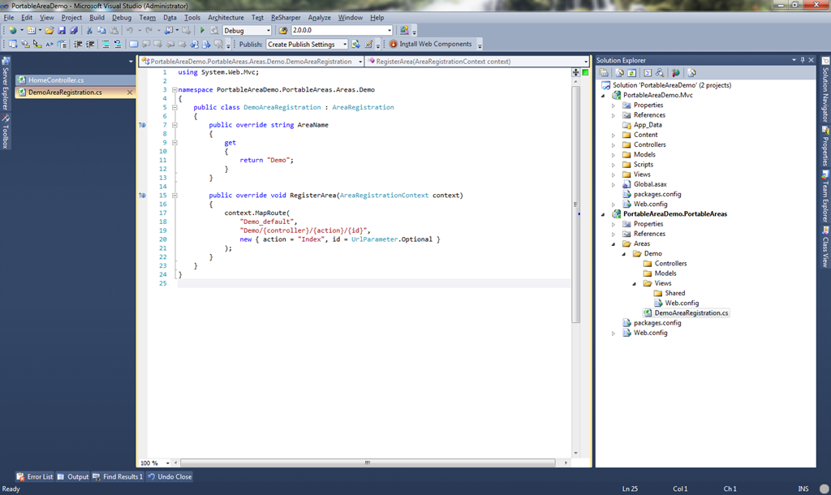
Task: Click the Open File folder icon
Action: tap(50, 30)
